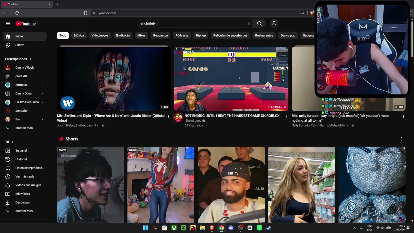The width and height of the screenshot is (414, 233).
Task: Click the magnifier search button
Action: (259, 23)
